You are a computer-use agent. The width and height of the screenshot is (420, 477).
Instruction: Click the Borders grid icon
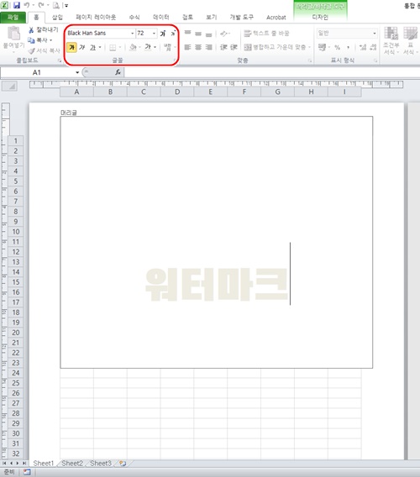[113, 48]
